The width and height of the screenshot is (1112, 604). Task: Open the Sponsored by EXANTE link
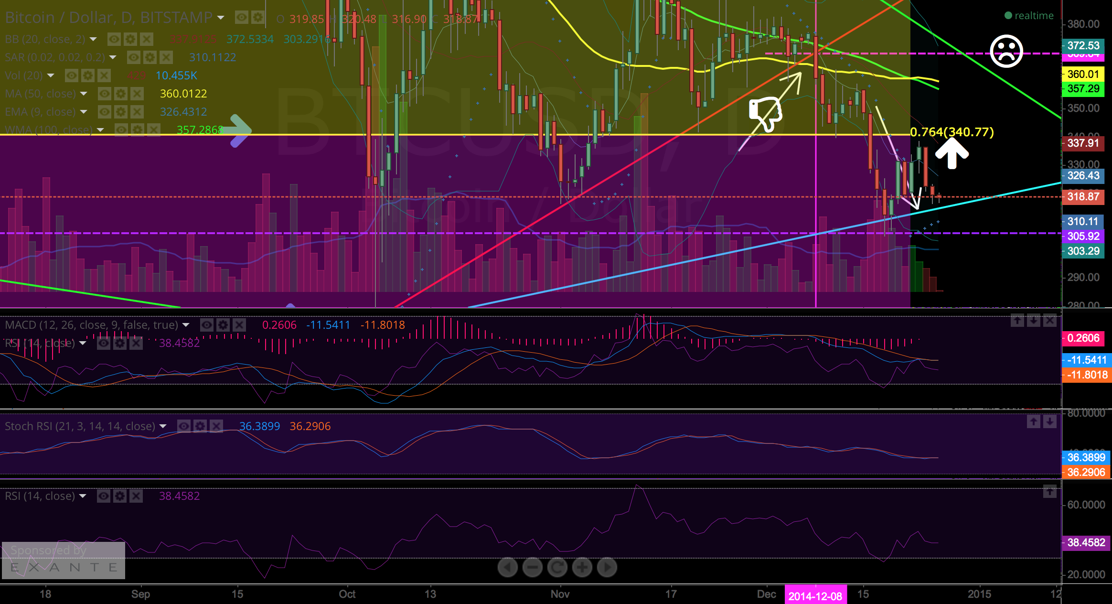64,560
